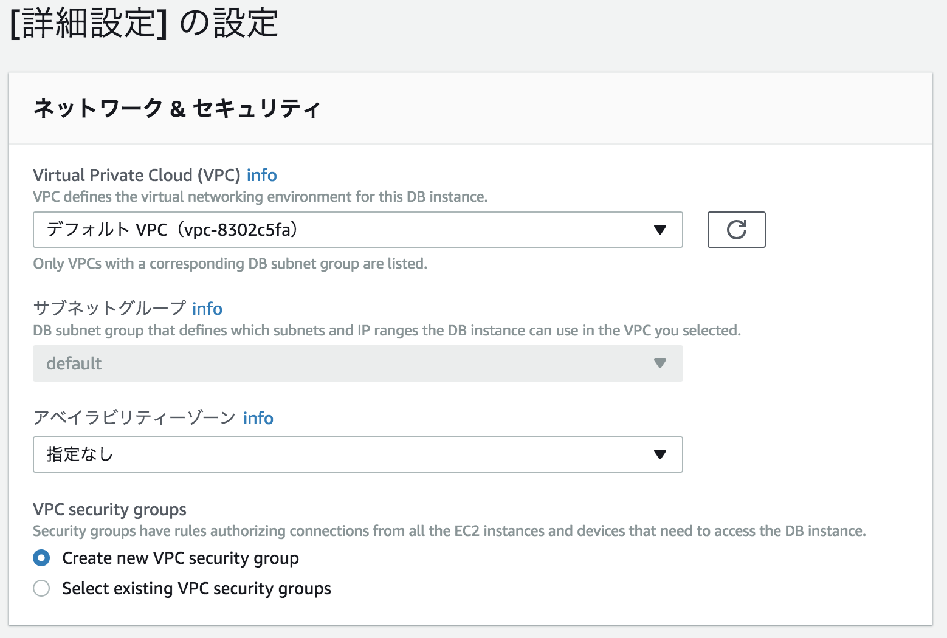Open info link beside アベイラビリティーゾーン

pyautogui.click(x=258, y=418)
